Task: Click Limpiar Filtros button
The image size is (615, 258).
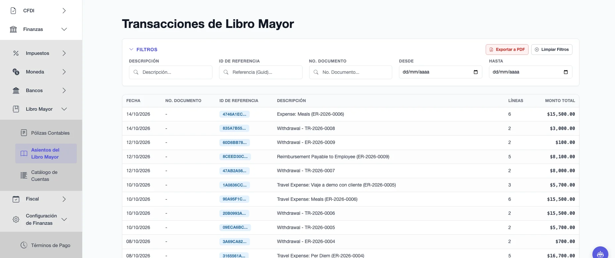Action: [x=552, y=50]
